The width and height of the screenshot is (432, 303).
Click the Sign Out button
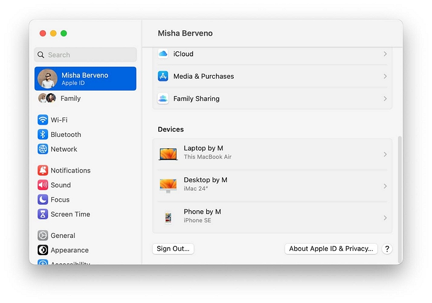pyautogui.click(x=173, y=249)
